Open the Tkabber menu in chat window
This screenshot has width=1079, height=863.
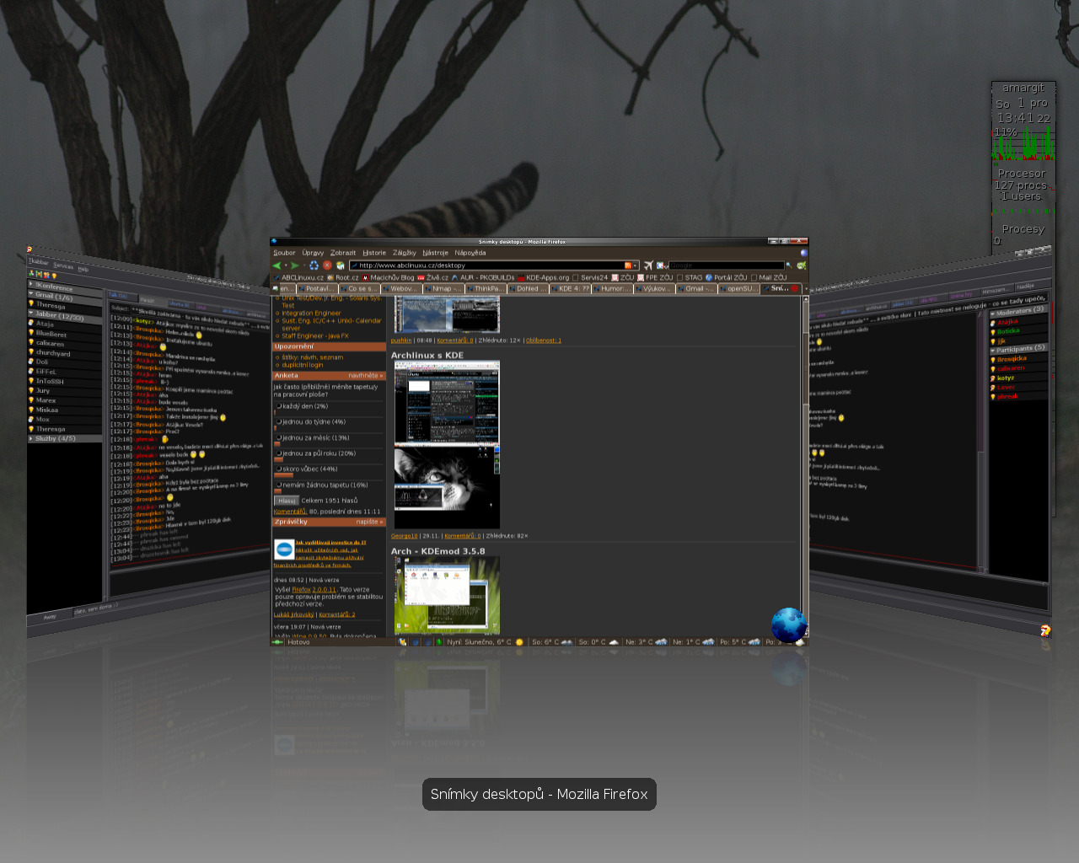(38, 262)
